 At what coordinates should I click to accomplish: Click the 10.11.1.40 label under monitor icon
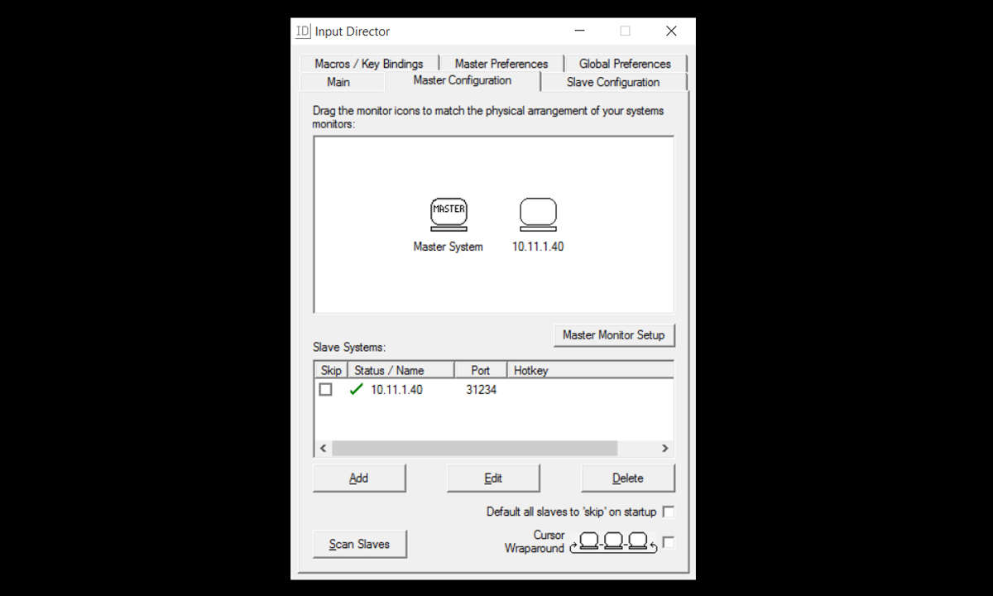coord(538,247)
